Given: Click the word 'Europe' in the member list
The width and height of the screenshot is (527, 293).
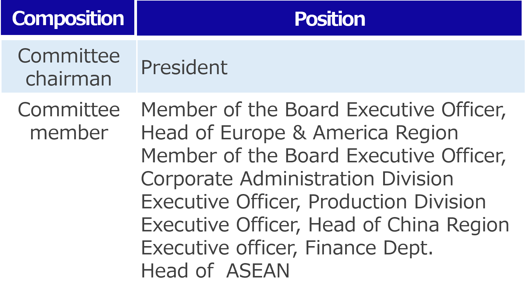Looking at the screenshot, I should pos(253,133).
